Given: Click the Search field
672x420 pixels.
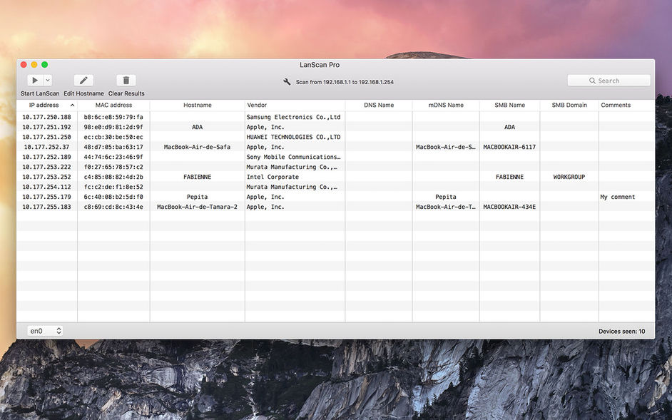Looking at the screenshot, I should click(x=609, y=81).
